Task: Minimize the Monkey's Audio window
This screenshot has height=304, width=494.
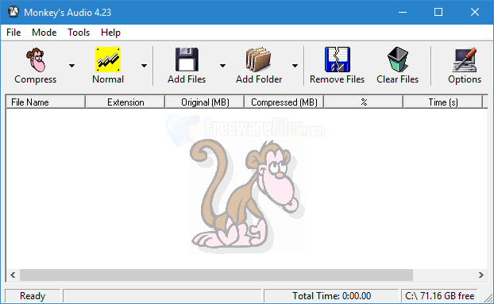Action: point(403,12)
